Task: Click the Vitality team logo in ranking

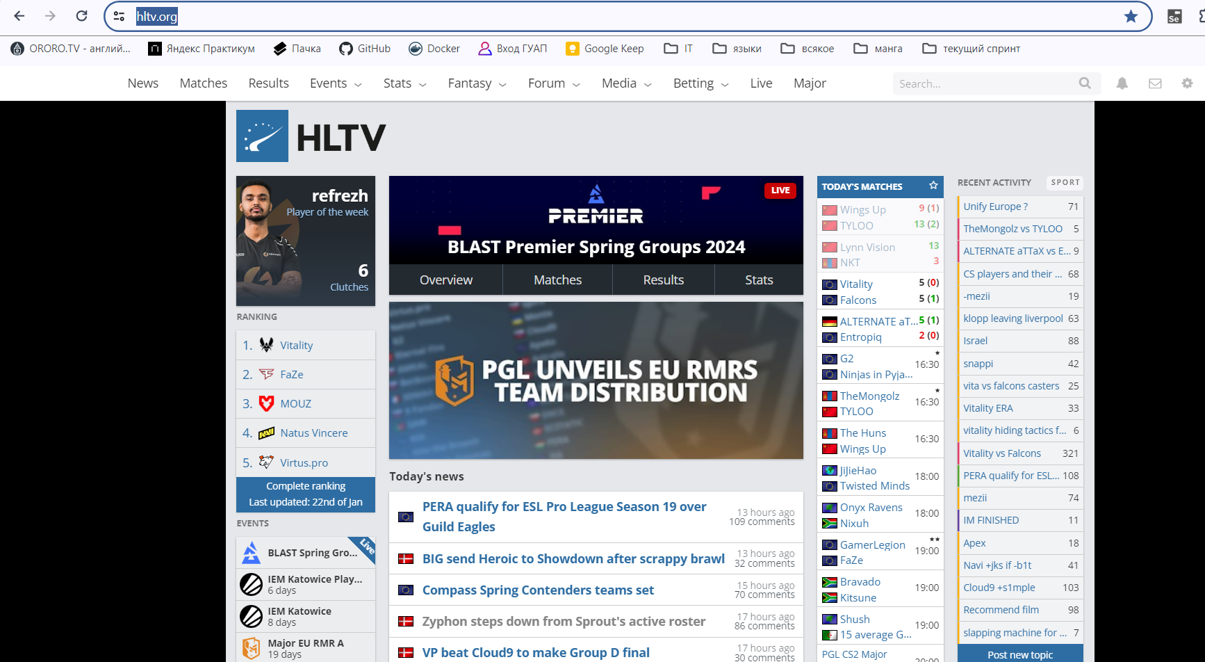Action: click(266, 345)
